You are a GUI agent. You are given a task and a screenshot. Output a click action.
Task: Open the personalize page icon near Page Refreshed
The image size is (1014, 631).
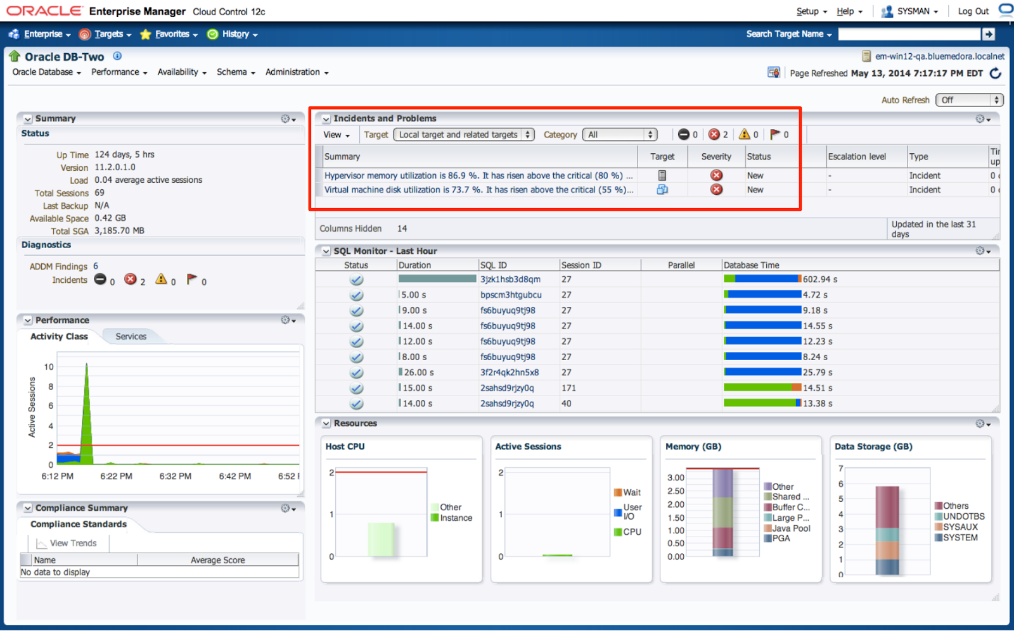tap(773, 72)
